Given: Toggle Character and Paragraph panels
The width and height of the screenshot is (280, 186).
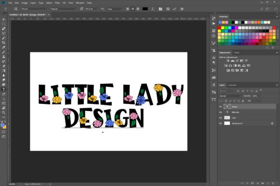Looking at the screenshot, I should pyautogui.click(x=160, y=9).
